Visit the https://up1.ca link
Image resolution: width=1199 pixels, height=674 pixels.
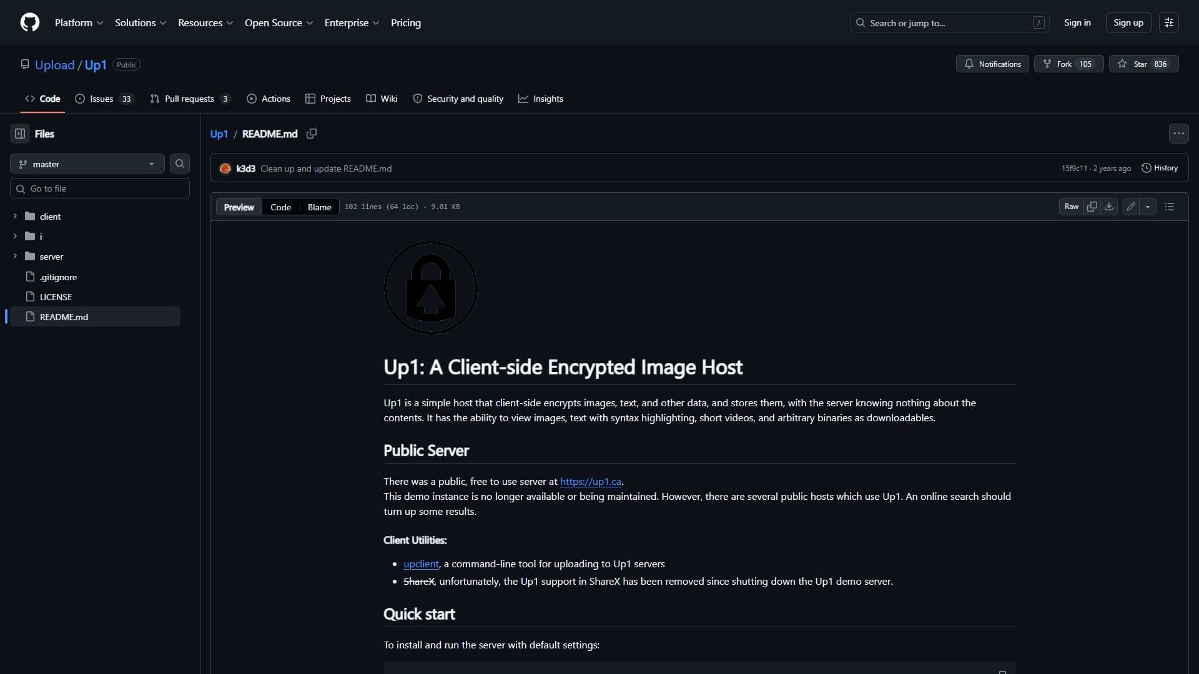coord(590,481)
